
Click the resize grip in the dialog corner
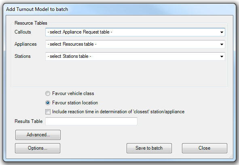point(231,157)
